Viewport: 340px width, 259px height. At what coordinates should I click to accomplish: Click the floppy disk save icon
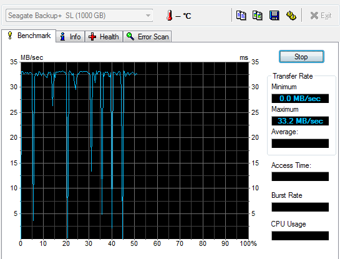[x=274, y=16]
